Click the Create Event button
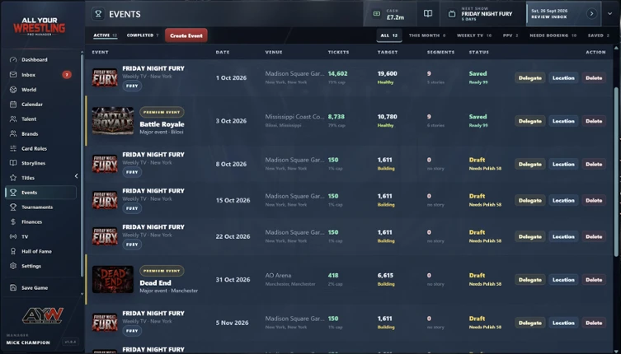The width and height of the screenshot is (621, 354). coord(186,35)
